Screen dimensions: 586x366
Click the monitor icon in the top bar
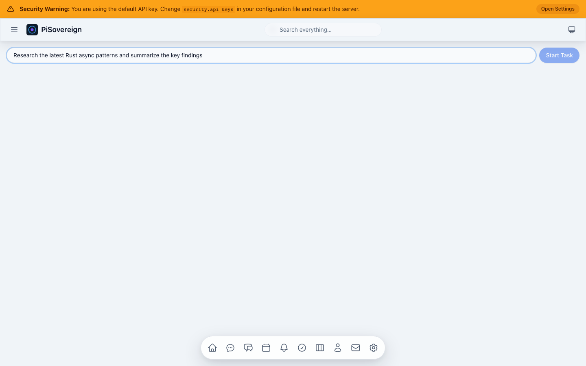coord(572,30)
